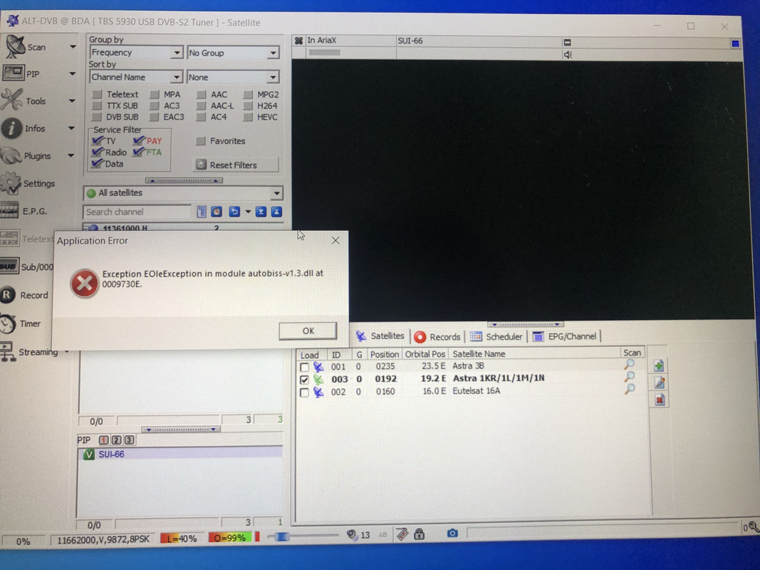Open Tools wrench icon
The width and height of the screenshot is (760, 570).
[x=12, y=100]
